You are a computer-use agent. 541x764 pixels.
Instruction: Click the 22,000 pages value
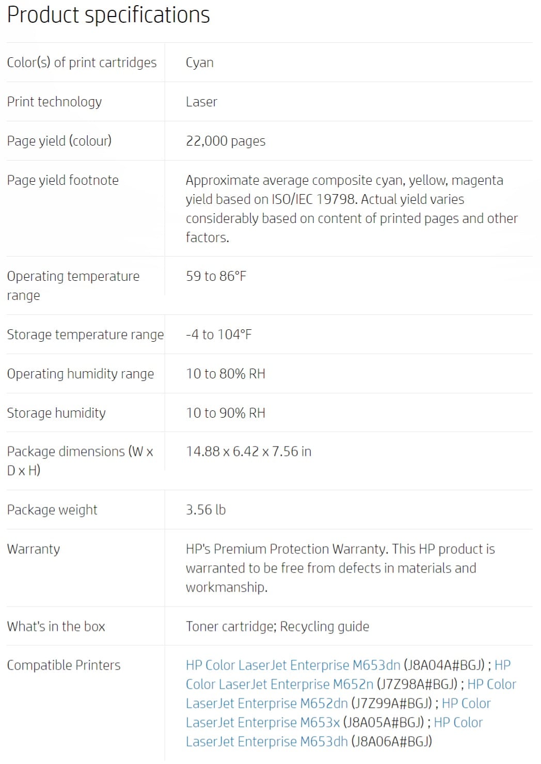(x=226, y=141)
